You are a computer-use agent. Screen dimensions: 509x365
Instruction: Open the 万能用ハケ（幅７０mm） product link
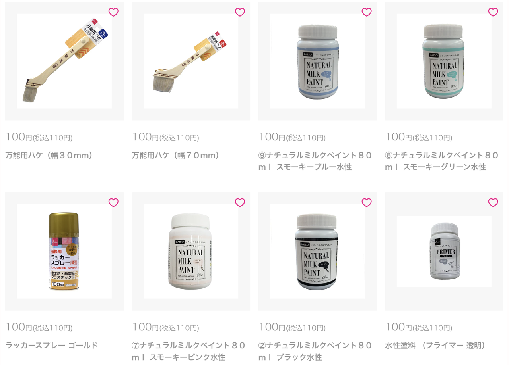point(176,155)
